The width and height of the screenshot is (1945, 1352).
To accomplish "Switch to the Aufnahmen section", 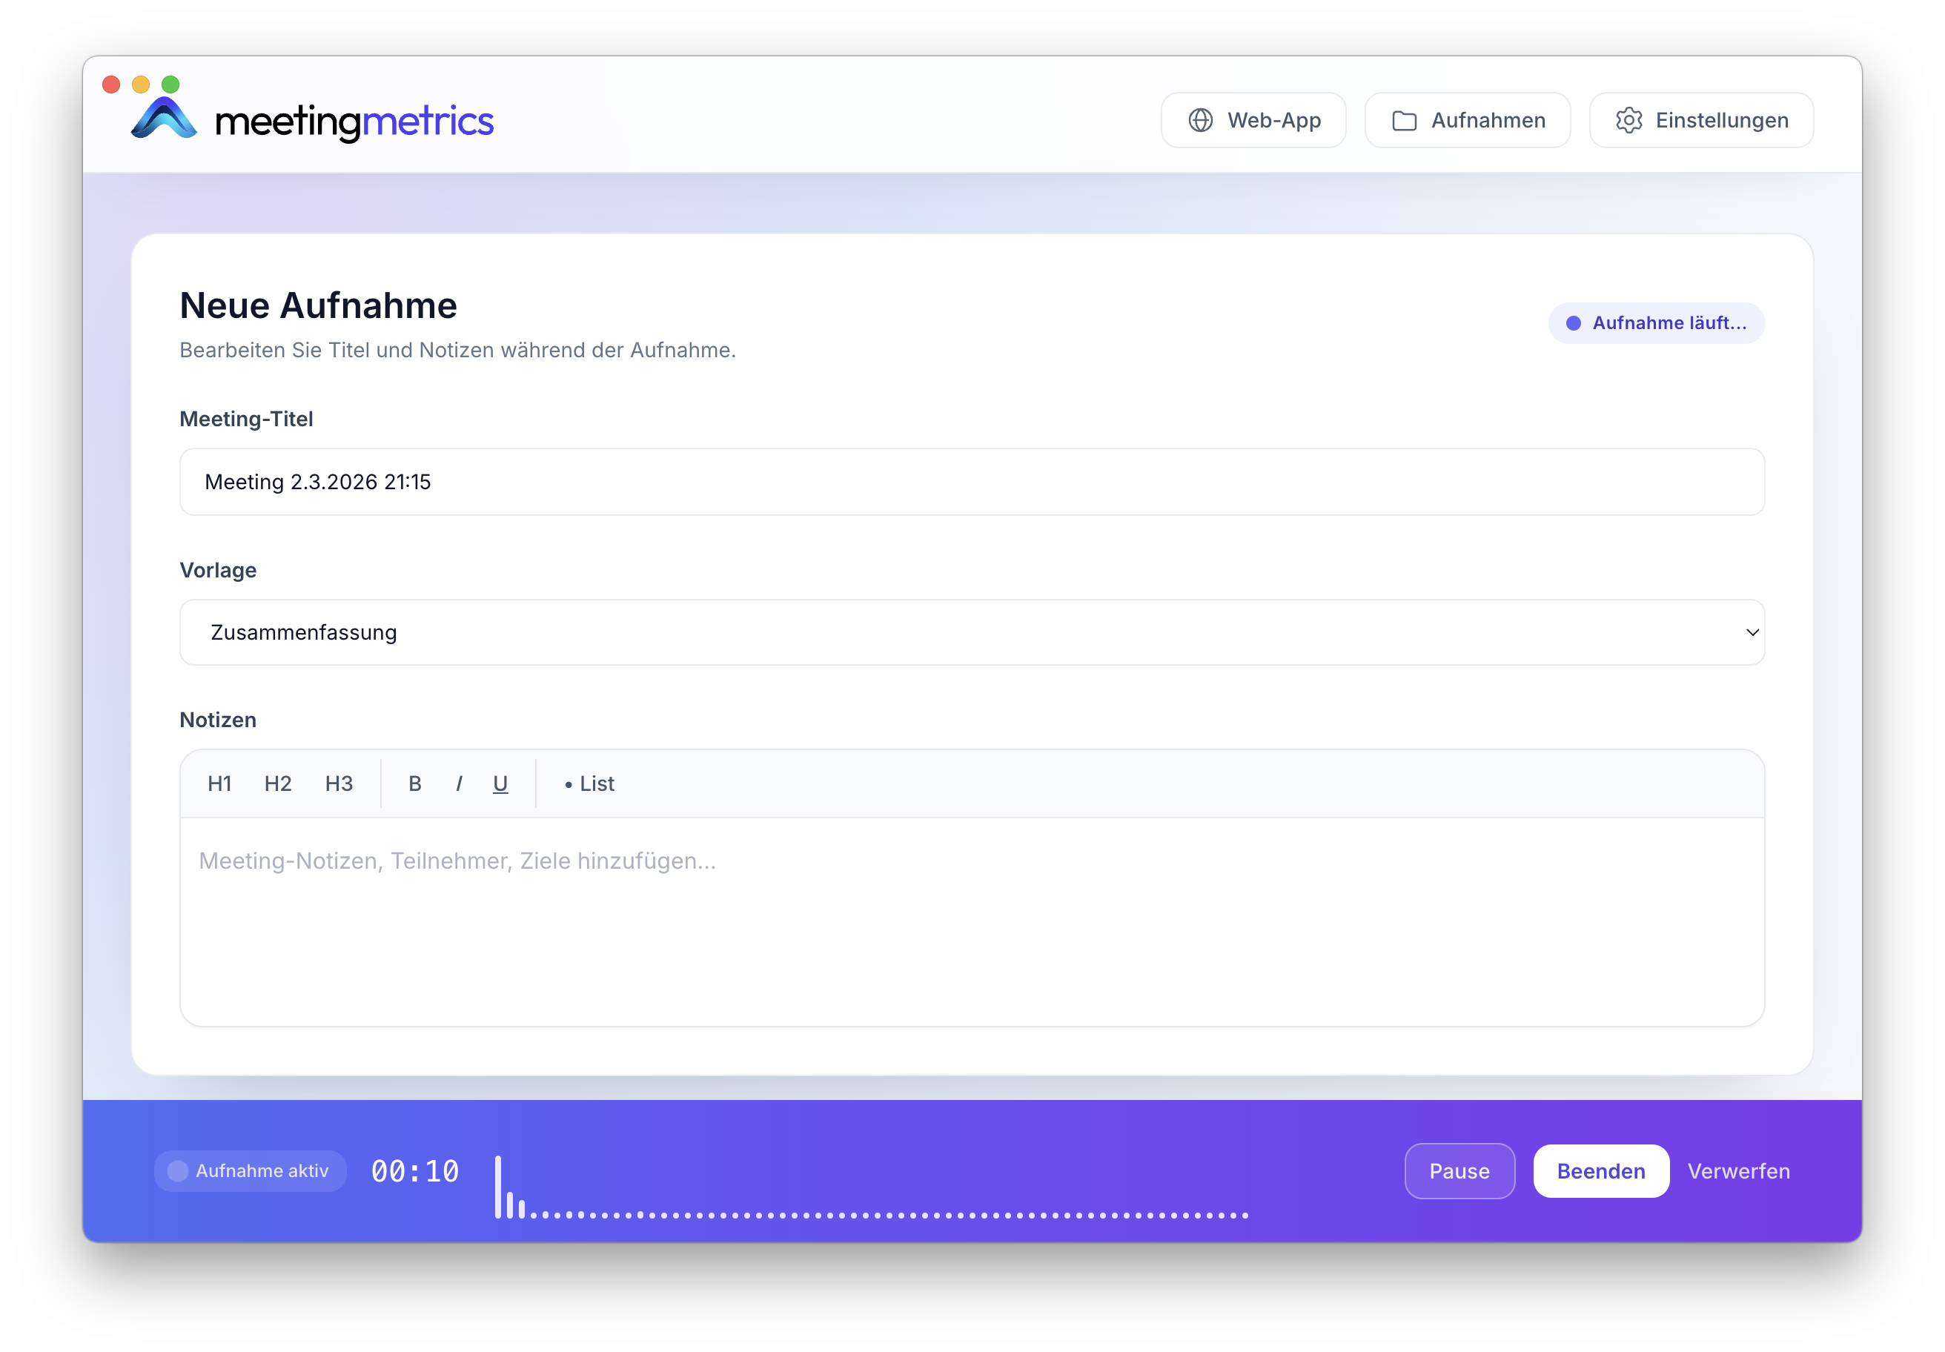I will (x=1467, y=119).
